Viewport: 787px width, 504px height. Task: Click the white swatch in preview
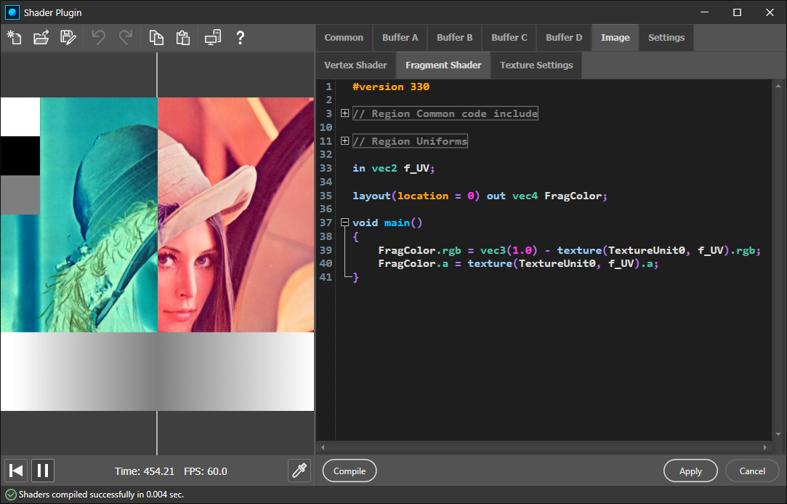coord(20,116)
